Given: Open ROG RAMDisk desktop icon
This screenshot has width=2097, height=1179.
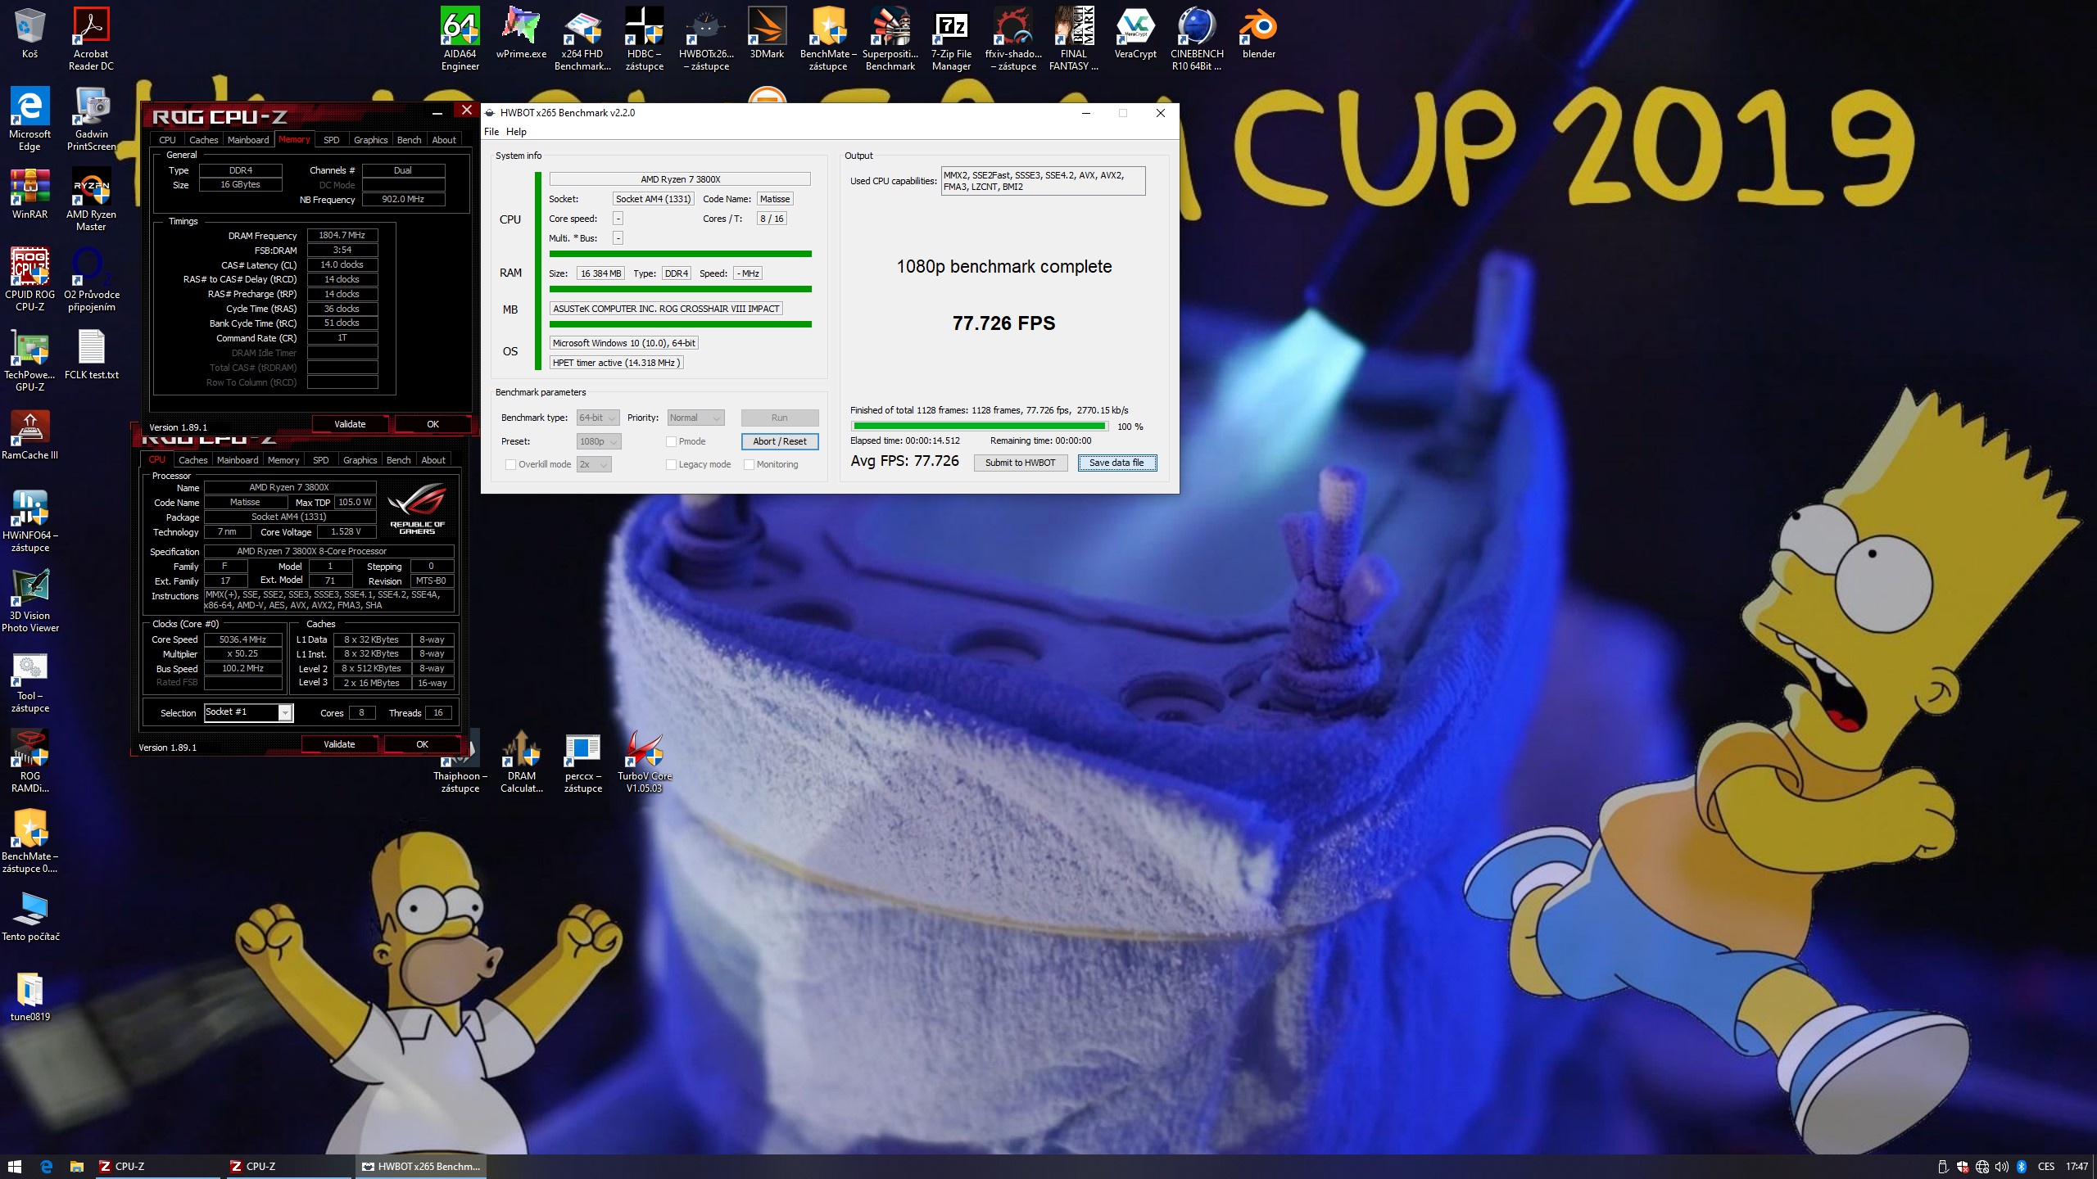Looking at the screenshot, I should point(29,761).
